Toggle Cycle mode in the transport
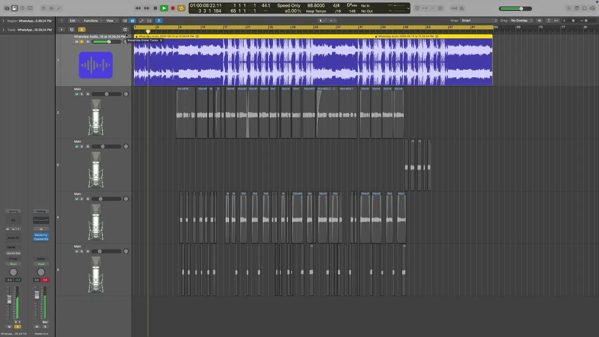Screen dimensions: 599x337 (x=182, y=8)
